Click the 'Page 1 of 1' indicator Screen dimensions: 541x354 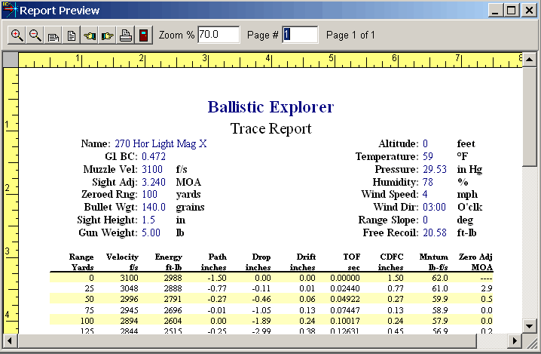(350, 35)
